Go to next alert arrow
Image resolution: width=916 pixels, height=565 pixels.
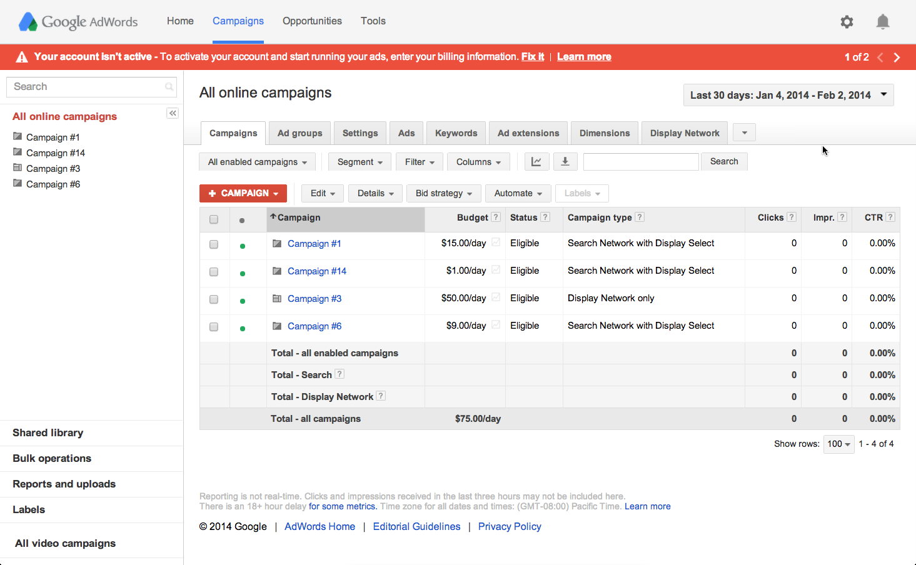pos(897,57)
